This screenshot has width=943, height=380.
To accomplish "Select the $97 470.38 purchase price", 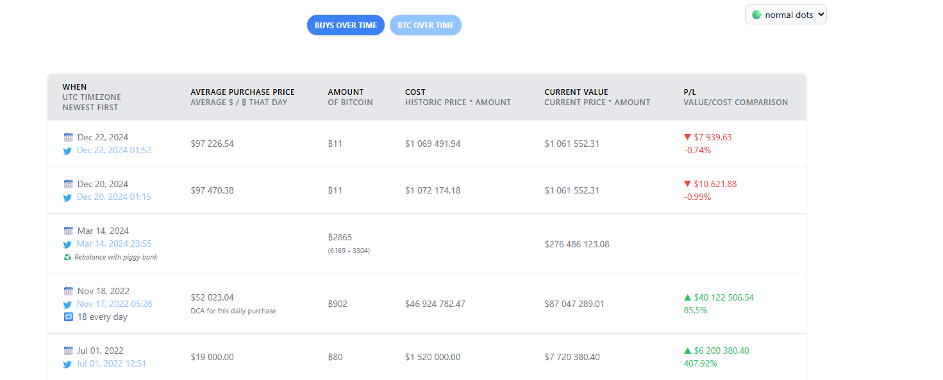I will tap(212, 190).
